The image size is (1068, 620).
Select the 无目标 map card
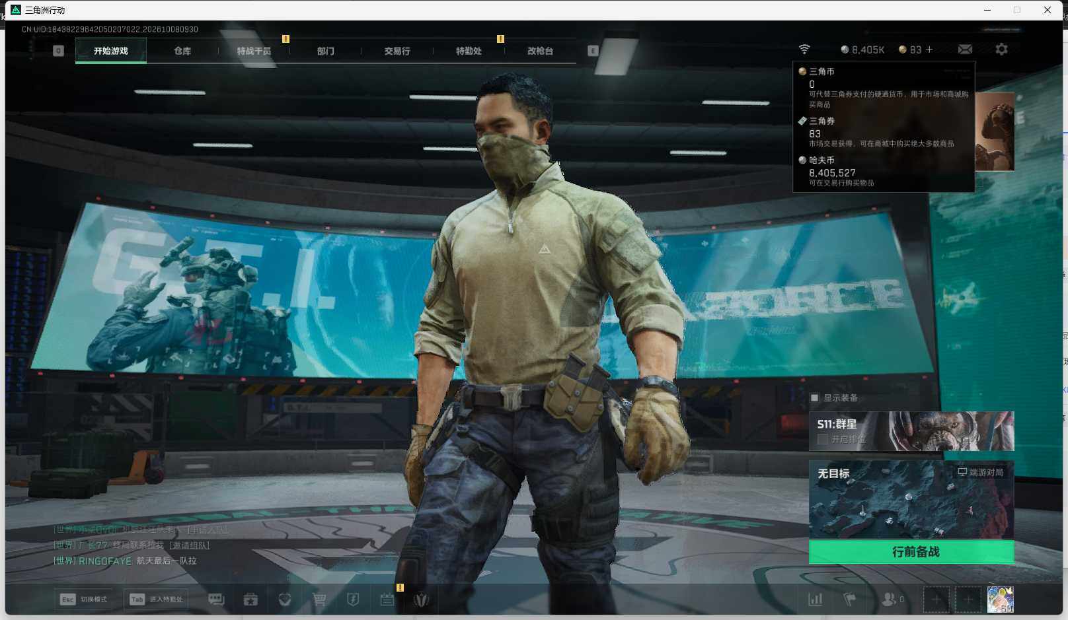(911, 500)
